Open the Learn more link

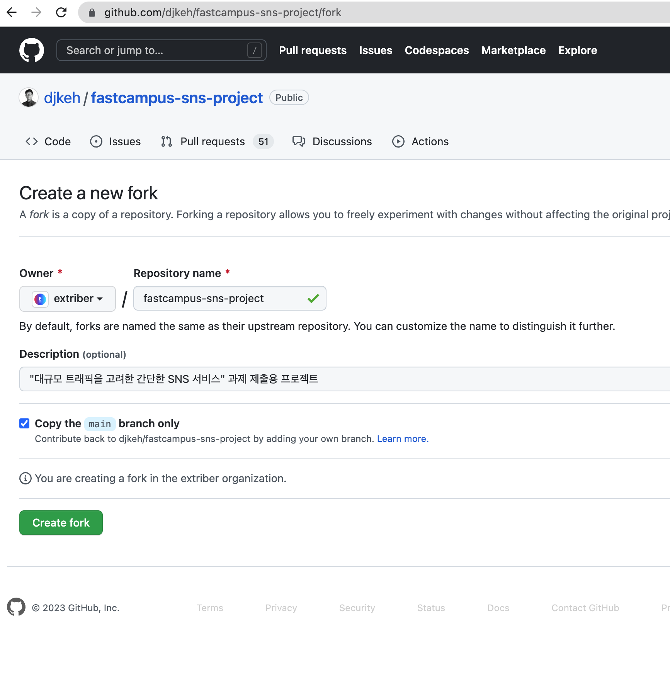pyautogui.click(x=402, y=438)
